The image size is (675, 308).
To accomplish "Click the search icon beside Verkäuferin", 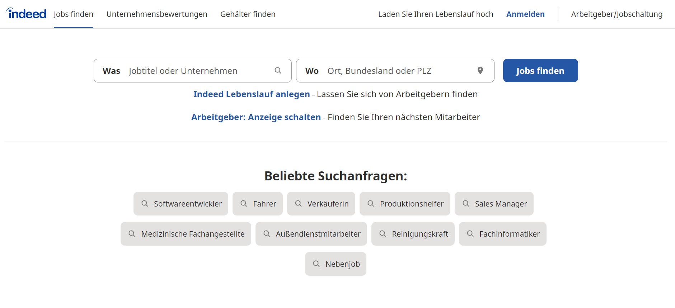I will (x=298, y=204).
